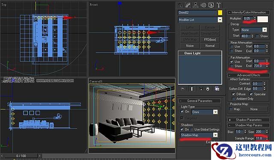Toggle Far Attenuation Use checkbox

tap(232, 62)
